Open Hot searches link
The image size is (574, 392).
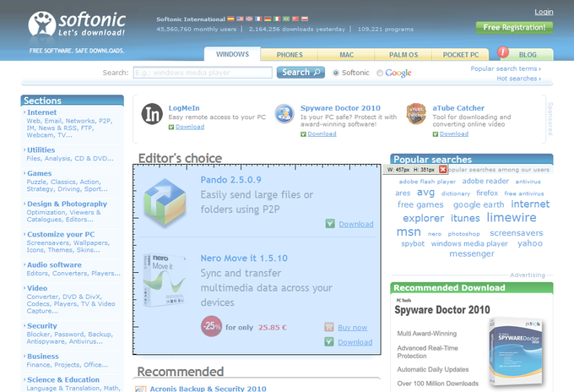[x=518, y=79]
